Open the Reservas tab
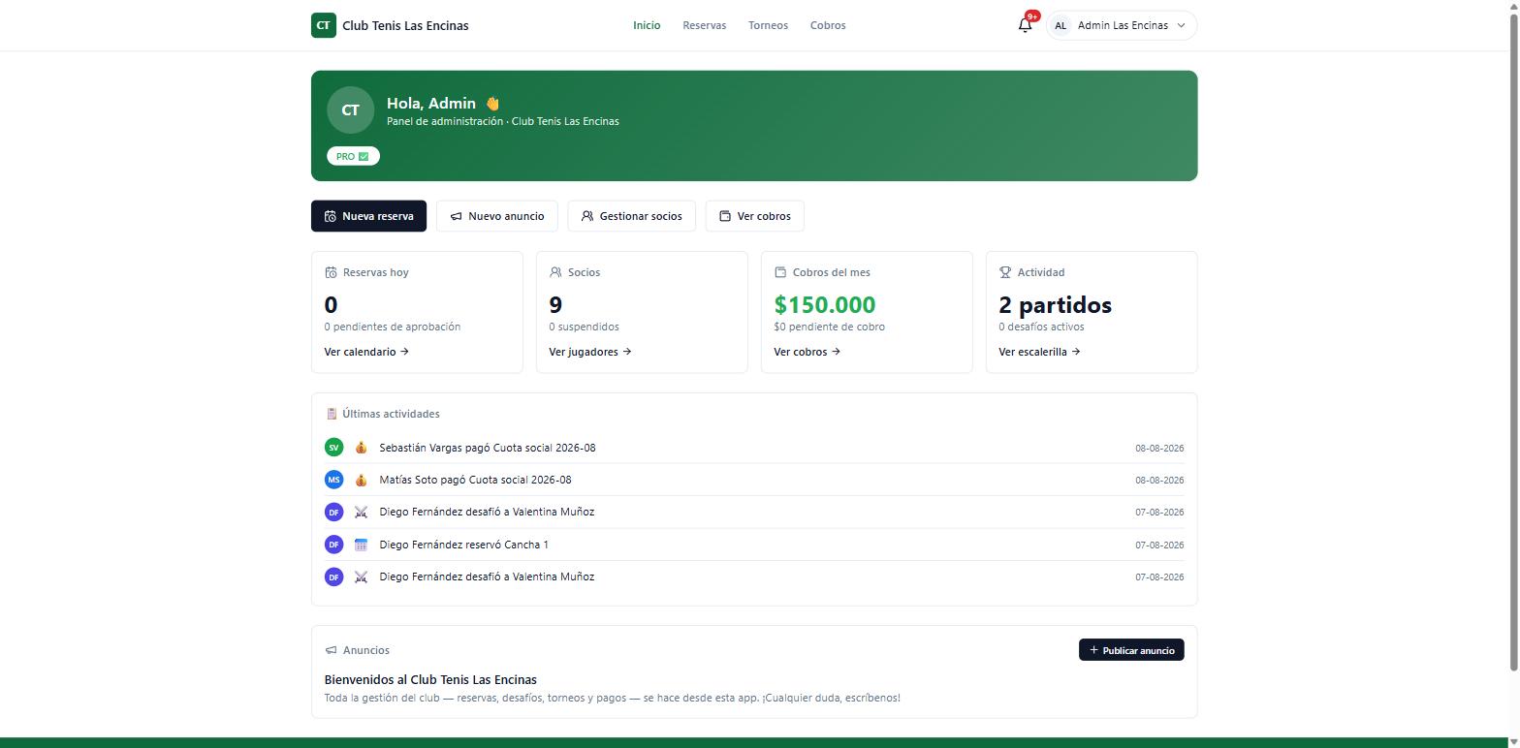The width and height of the screenshot is (1520, 748). pyautogui.click(x=704, y=25)
